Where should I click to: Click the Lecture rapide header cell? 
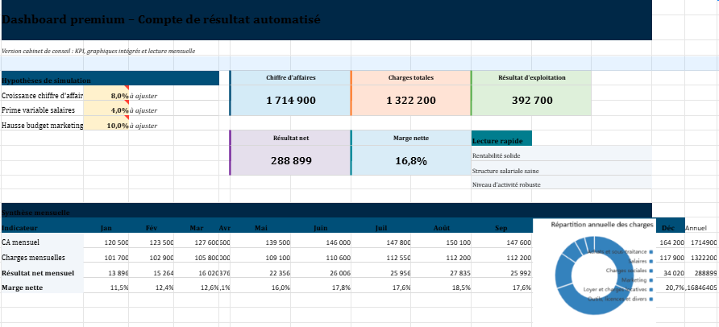[501, 140]
